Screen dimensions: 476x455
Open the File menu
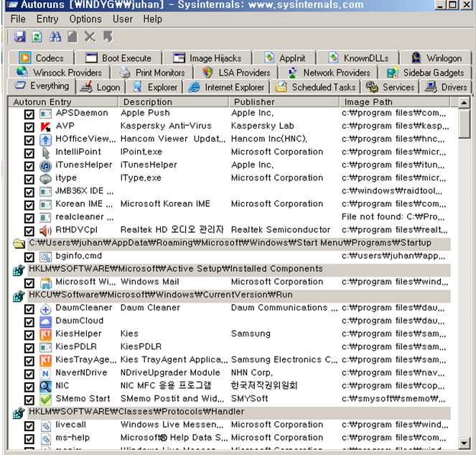(18, 19)
